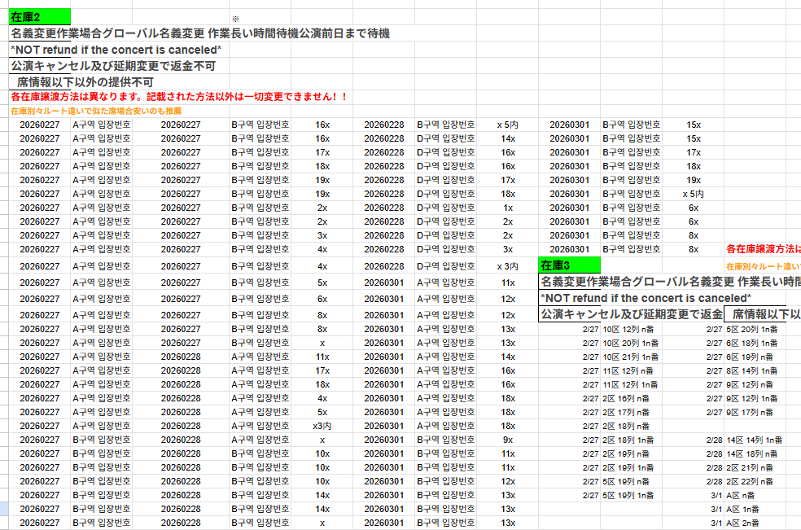Viewport: 801px width, 530px height.
Task: Click the '※' mark cell near the top
Action: tap(235, 19)
